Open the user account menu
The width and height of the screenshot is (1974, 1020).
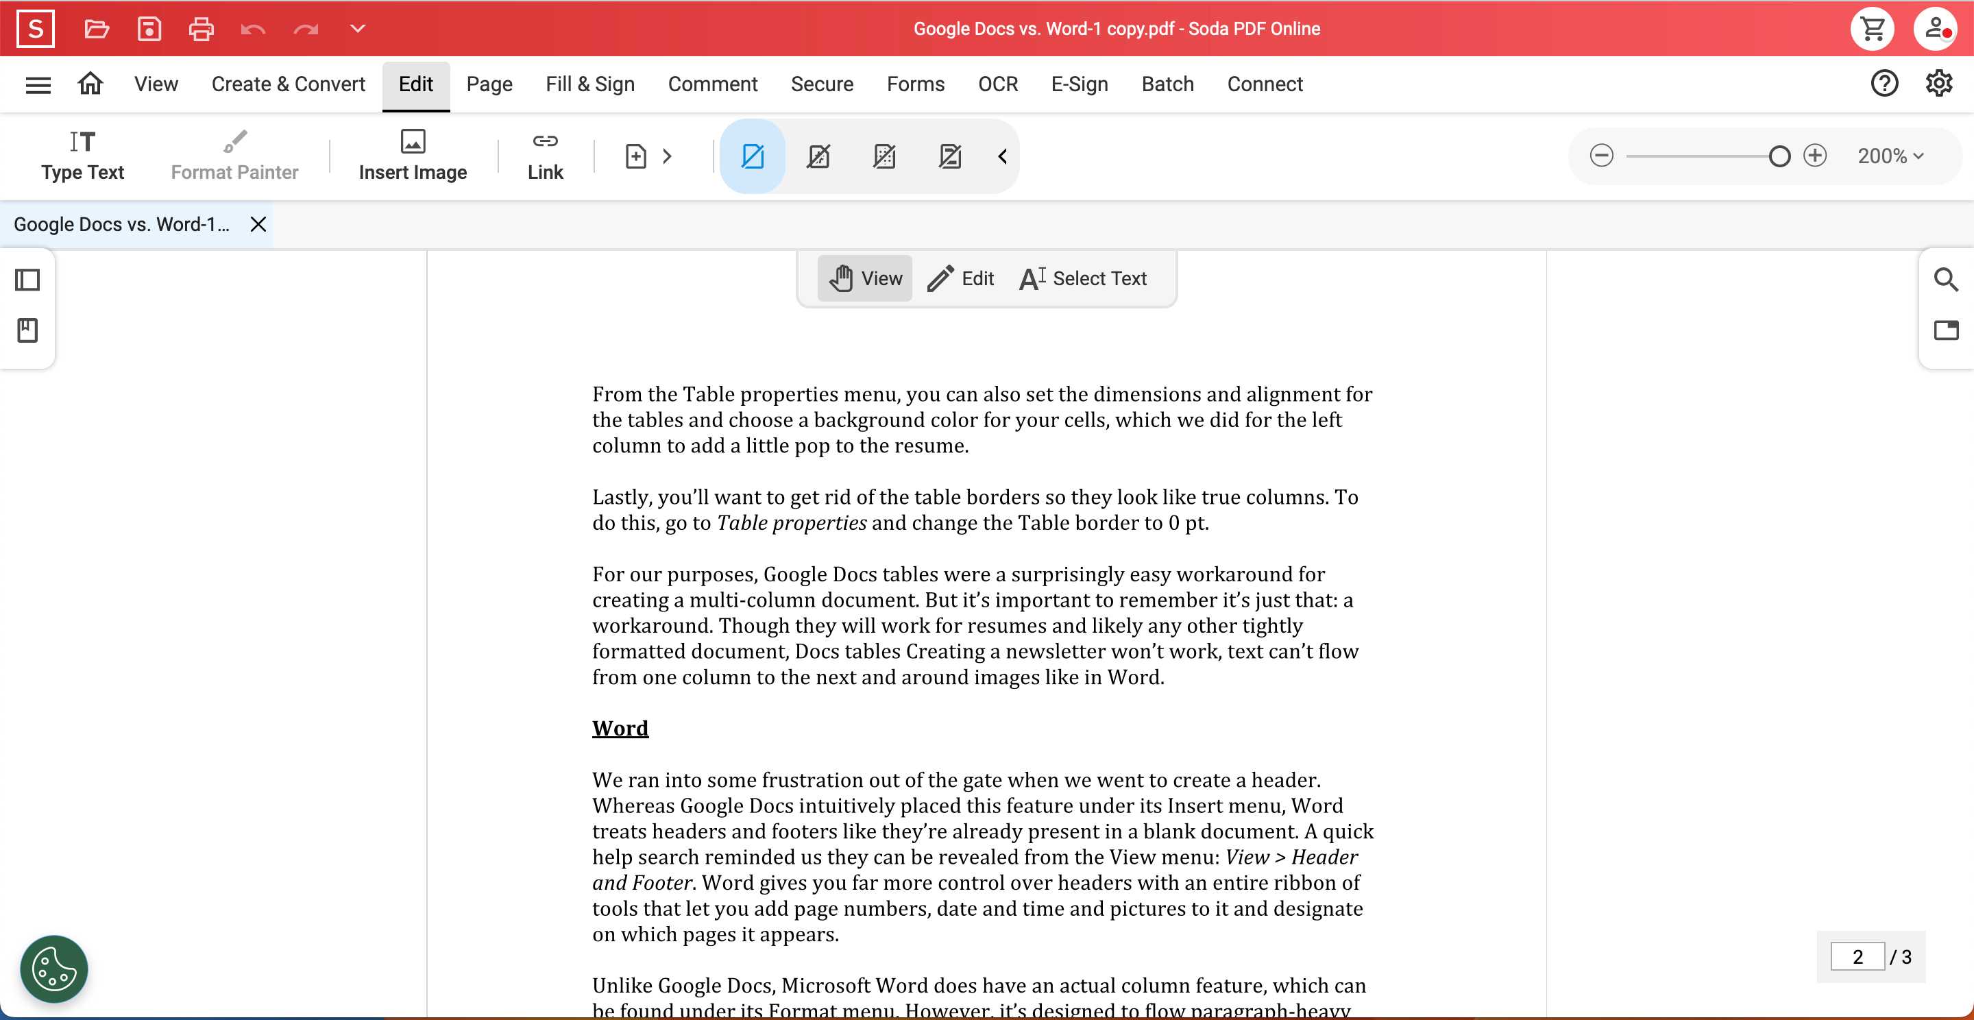tap(1936, 29)
